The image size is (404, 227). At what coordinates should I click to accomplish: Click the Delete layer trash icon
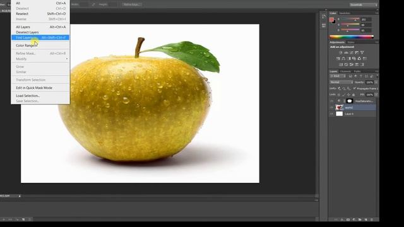click(x=372, y=219)
